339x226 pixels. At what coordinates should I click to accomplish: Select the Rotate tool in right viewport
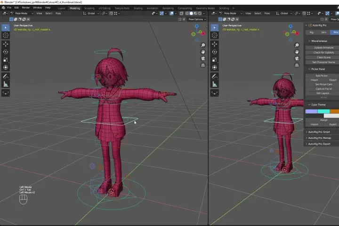tap(215, 52)
